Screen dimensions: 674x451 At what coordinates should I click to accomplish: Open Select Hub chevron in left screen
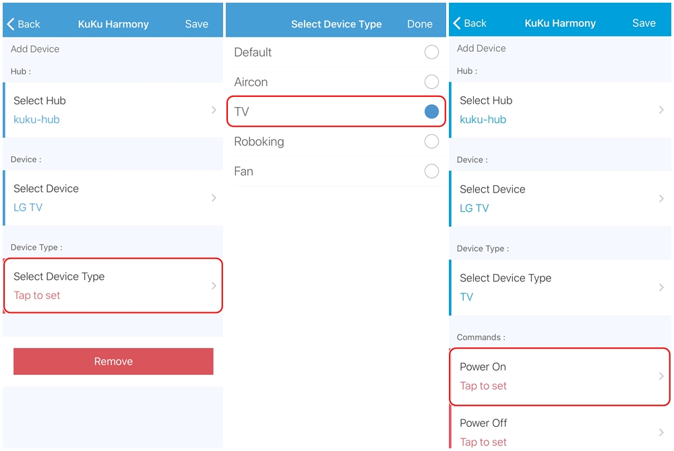[x=214, y=110]
